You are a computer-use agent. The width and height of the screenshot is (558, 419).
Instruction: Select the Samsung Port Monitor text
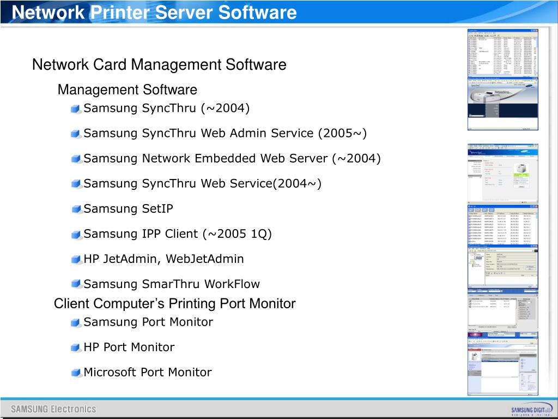148,322
